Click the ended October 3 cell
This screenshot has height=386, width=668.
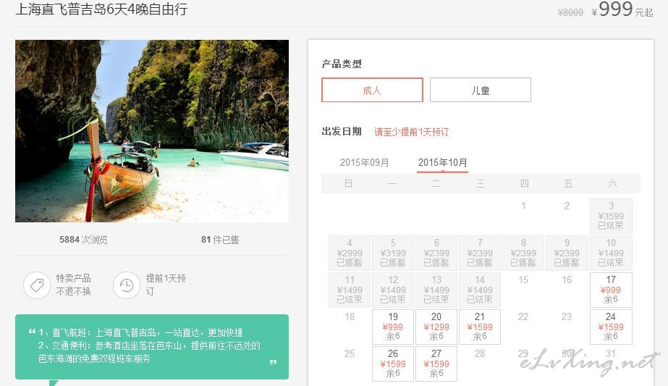pyautogui.click(x=611, y=216)
